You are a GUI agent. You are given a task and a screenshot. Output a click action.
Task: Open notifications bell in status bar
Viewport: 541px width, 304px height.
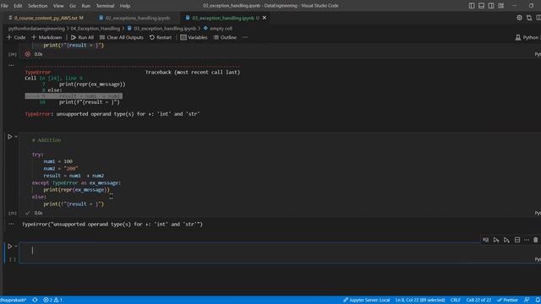point(538,301)
